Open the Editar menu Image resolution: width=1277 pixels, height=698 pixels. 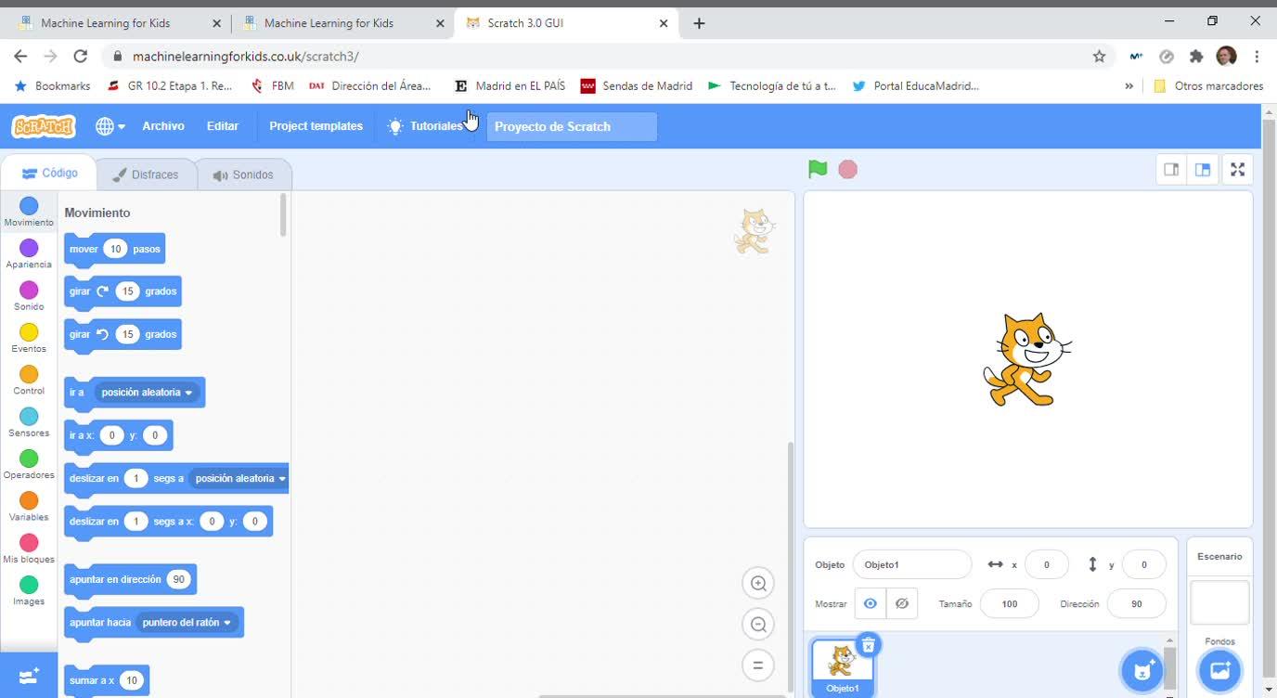pyautogui.click(x=223, y=126)
